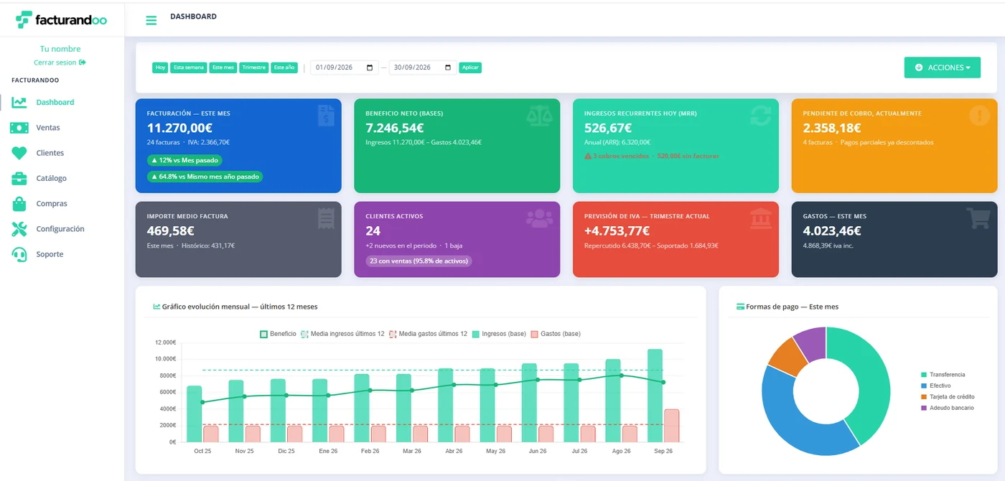Click the "23 con ventas (95.8% de activos)" badge
This screenshot has width=1005, height=481.
419,261
